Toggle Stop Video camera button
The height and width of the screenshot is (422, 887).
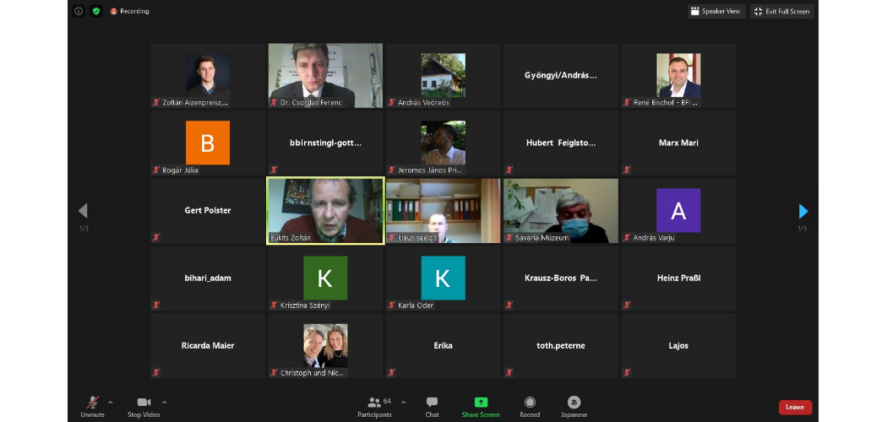[144, 403]
